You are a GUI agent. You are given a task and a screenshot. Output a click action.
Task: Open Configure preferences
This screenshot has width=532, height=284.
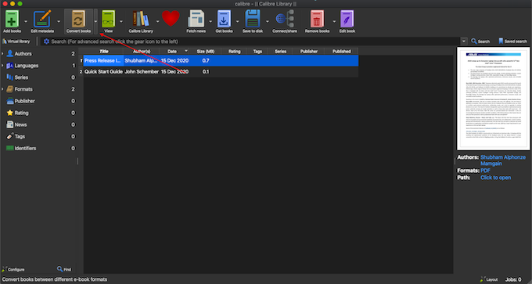pyautogui.click(x=13, y=269)
